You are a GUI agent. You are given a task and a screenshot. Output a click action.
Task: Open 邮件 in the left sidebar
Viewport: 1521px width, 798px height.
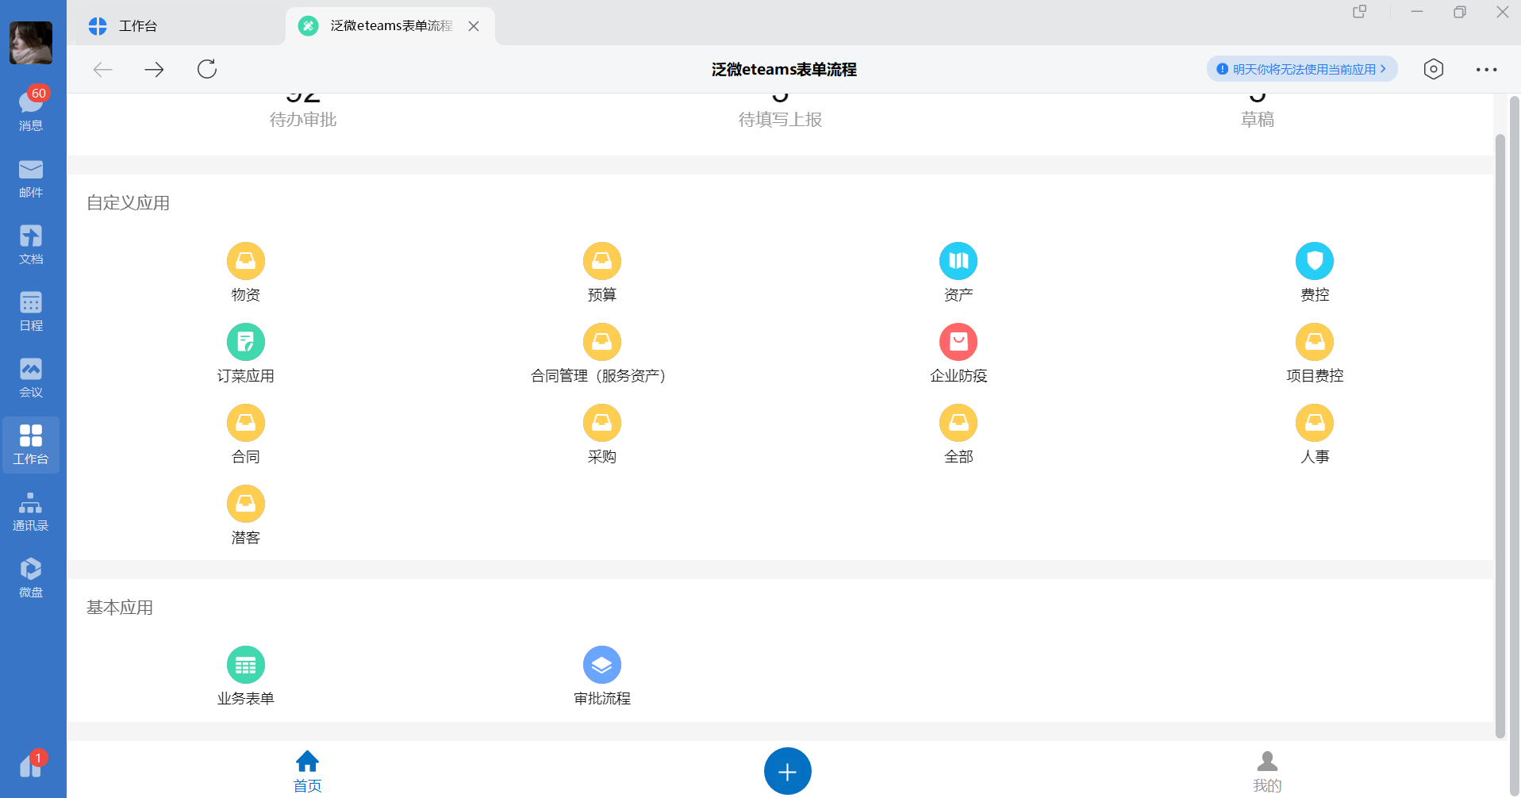30,177
